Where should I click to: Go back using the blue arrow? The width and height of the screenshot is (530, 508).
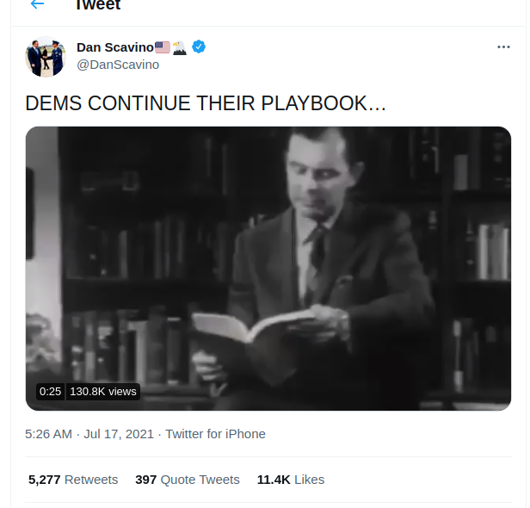[37, 4]
